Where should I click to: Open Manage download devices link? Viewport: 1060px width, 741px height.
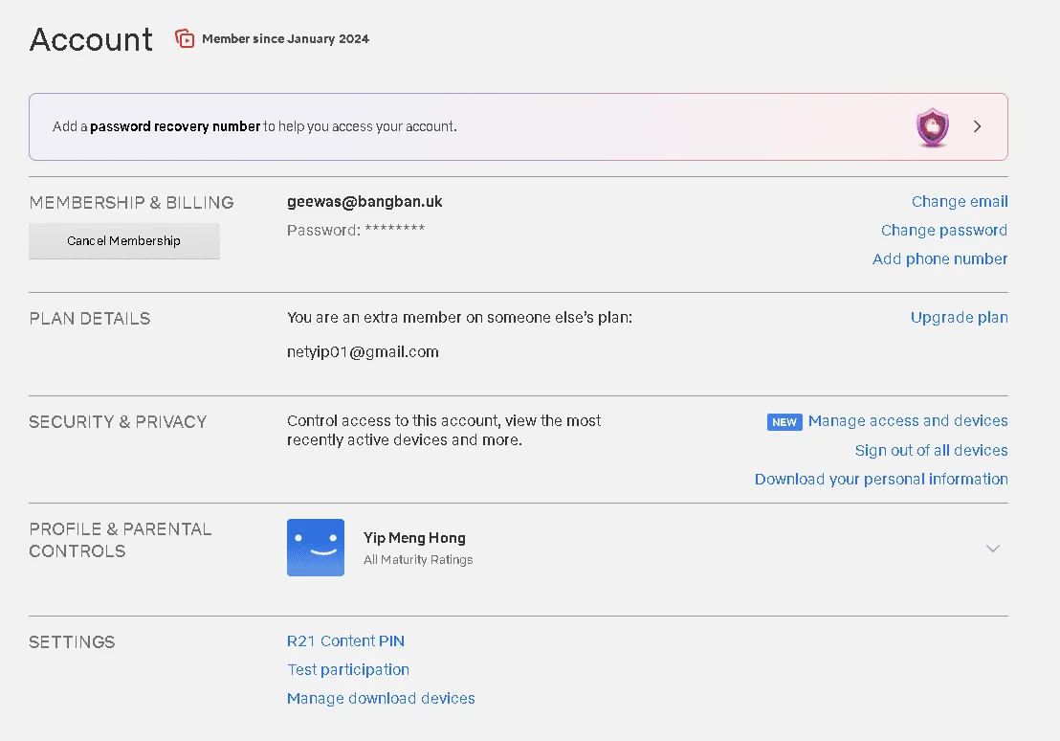coord(381,698)
